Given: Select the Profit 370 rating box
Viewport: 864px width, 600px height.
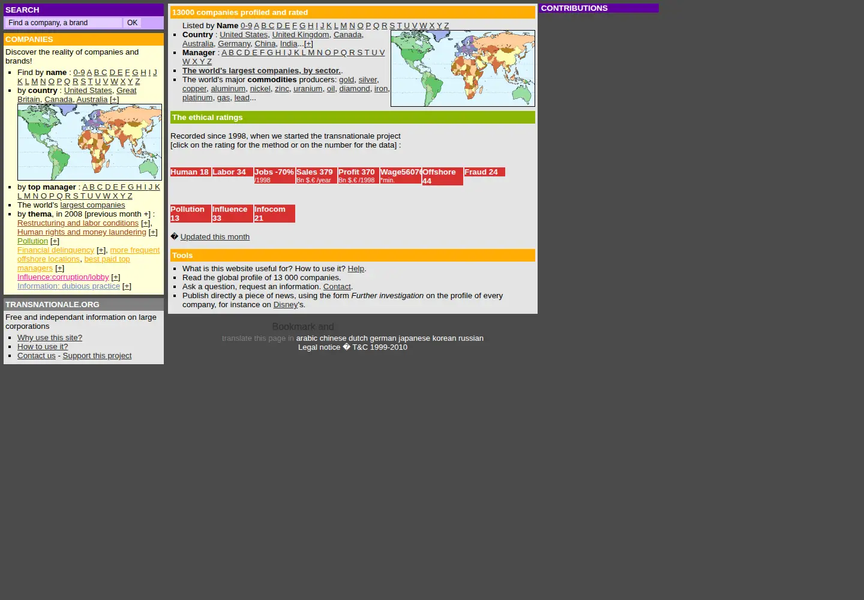Looking at the screenshot, I should coord(358,176).
